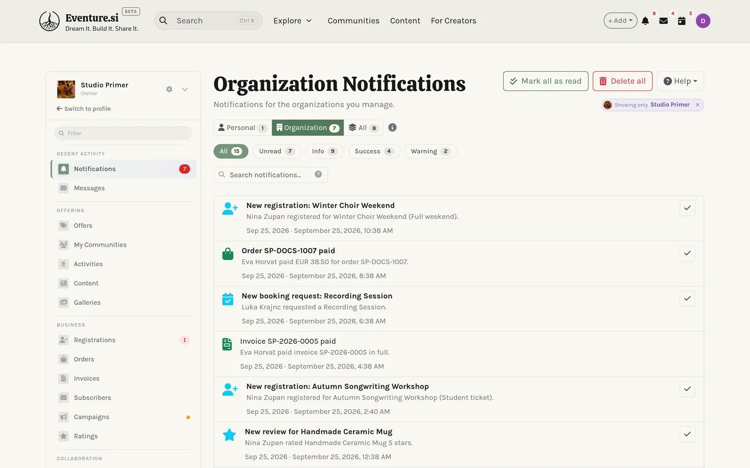Click the shopping bag icon for order SP-DOCS-1007

pyautogui.click(x=228, y=254)
